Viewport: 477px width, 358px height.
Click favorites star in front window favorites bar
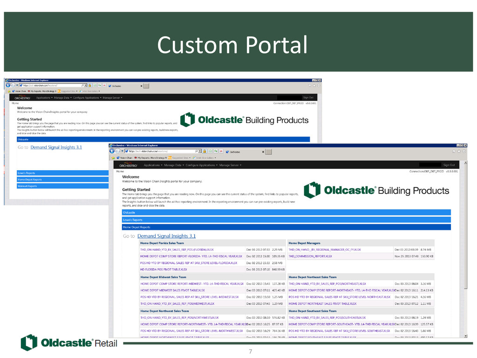click(x=113, y=158)
